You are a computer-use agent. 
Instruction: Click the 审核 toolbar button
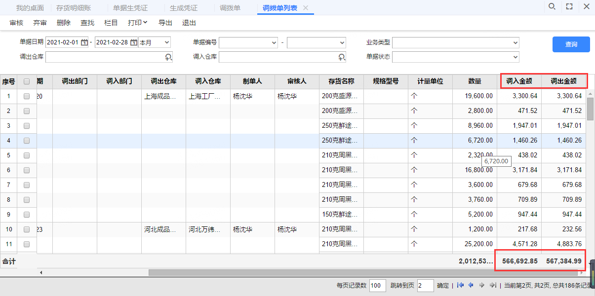tap(16, 23)
